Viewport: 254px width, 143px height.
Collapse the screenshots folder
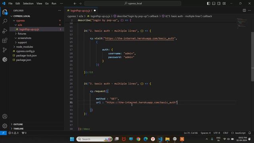click(16, 38)
